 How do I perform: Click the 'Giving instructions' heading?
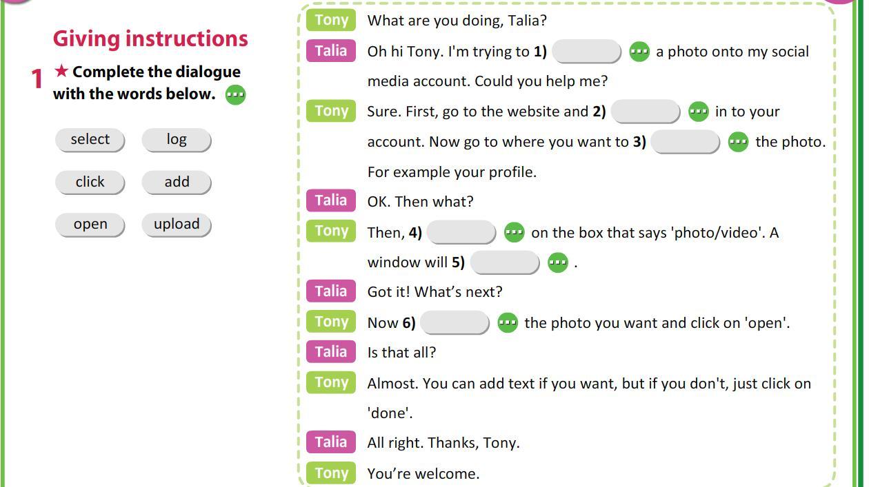pyautogui.click(x=150, y=39)
